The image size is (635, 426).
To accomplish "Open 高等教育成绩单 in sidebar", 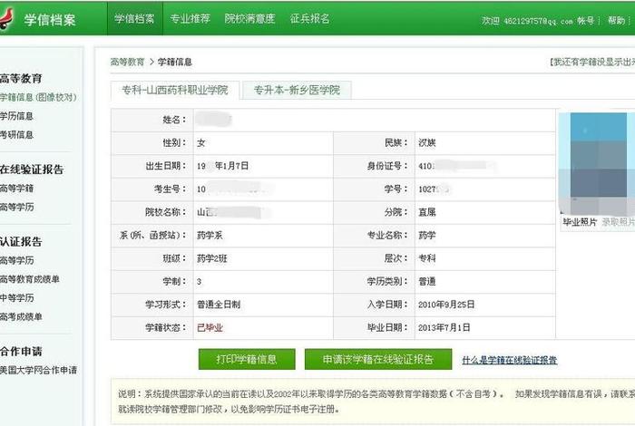I will click(30, 279).
